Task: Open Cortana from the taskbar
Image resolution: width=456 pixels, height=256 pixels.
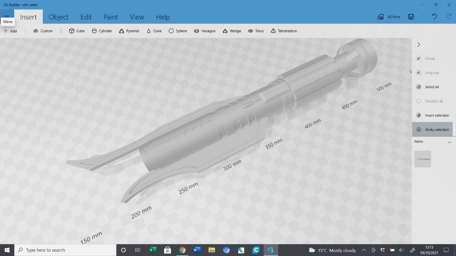Action: tap(123, 250)
